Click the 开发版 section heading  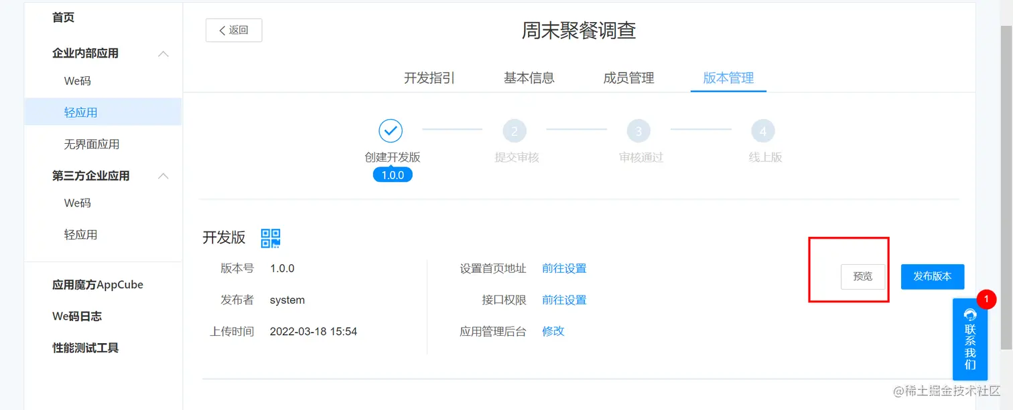[224, 237]
